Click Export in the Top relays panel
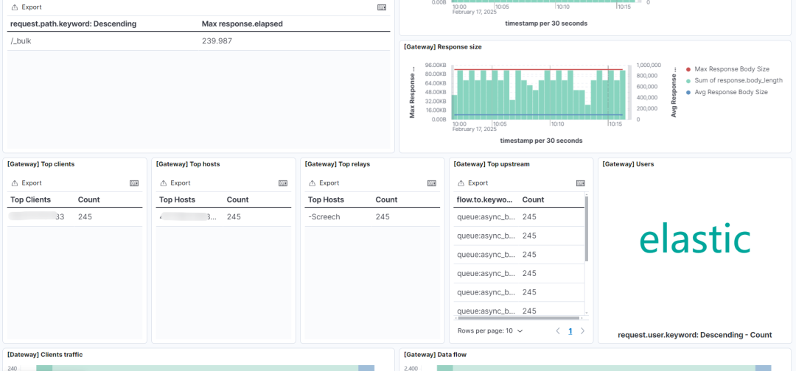The height and width of the screenshot is (371, 796). [322, 183]
